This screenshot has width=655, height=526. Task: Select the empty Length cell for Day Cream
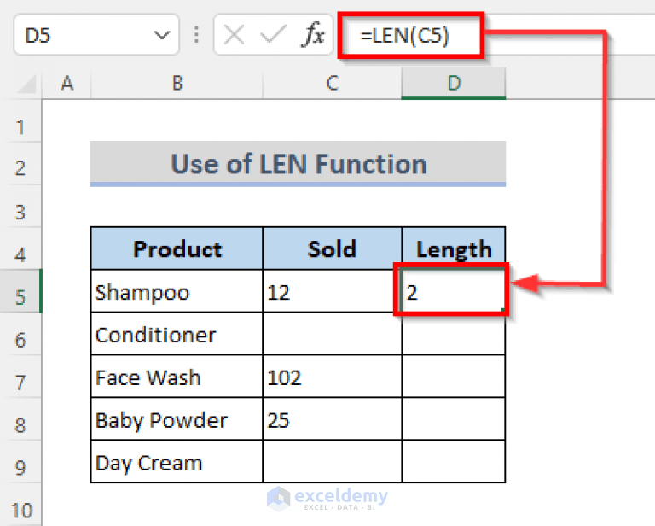pyautogui.click(x=454, y=462)
